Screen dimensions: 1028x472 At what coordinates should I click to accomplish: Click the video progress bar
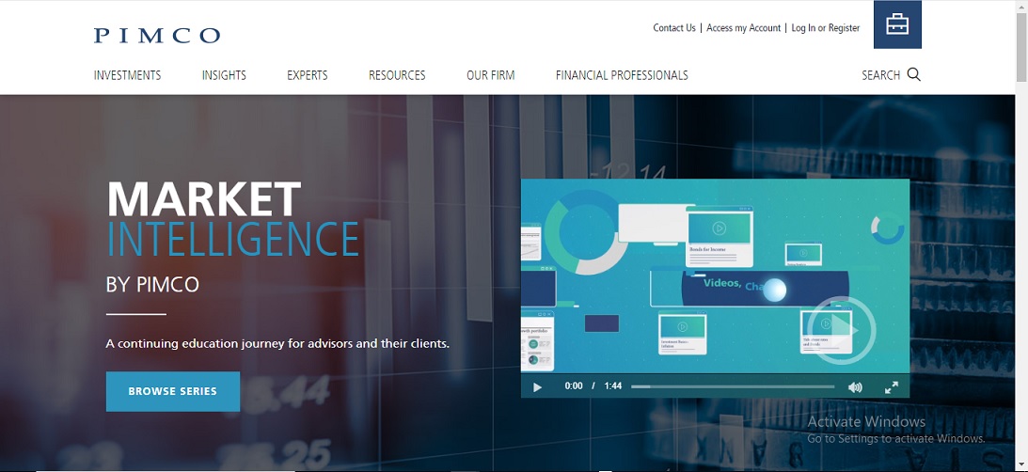tap(733, 386)
